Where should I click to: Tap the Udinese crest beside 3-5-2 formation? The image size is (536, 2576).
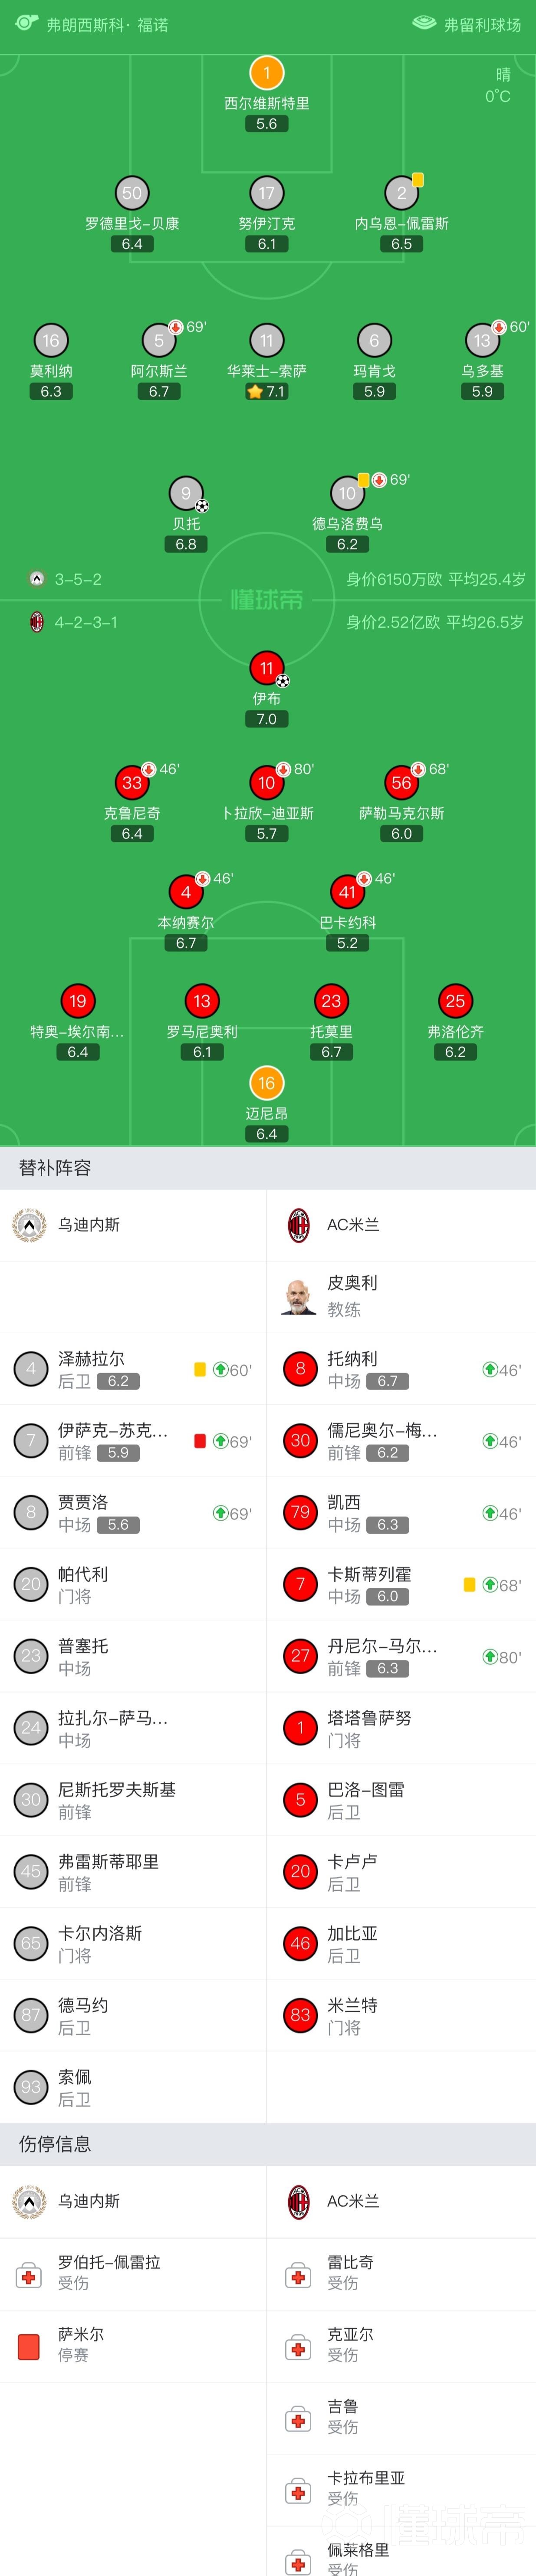(37, 579)
